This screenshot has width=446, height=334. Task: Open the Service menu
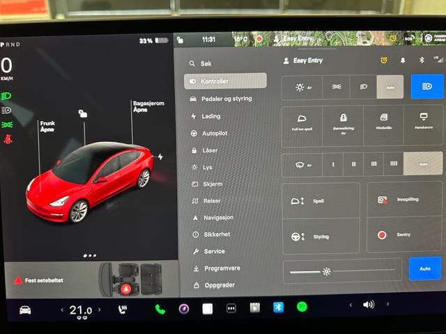[x=209, y=251]
